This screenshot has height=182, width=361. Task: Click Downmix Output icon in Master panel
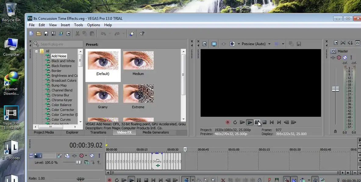(343, 43)
